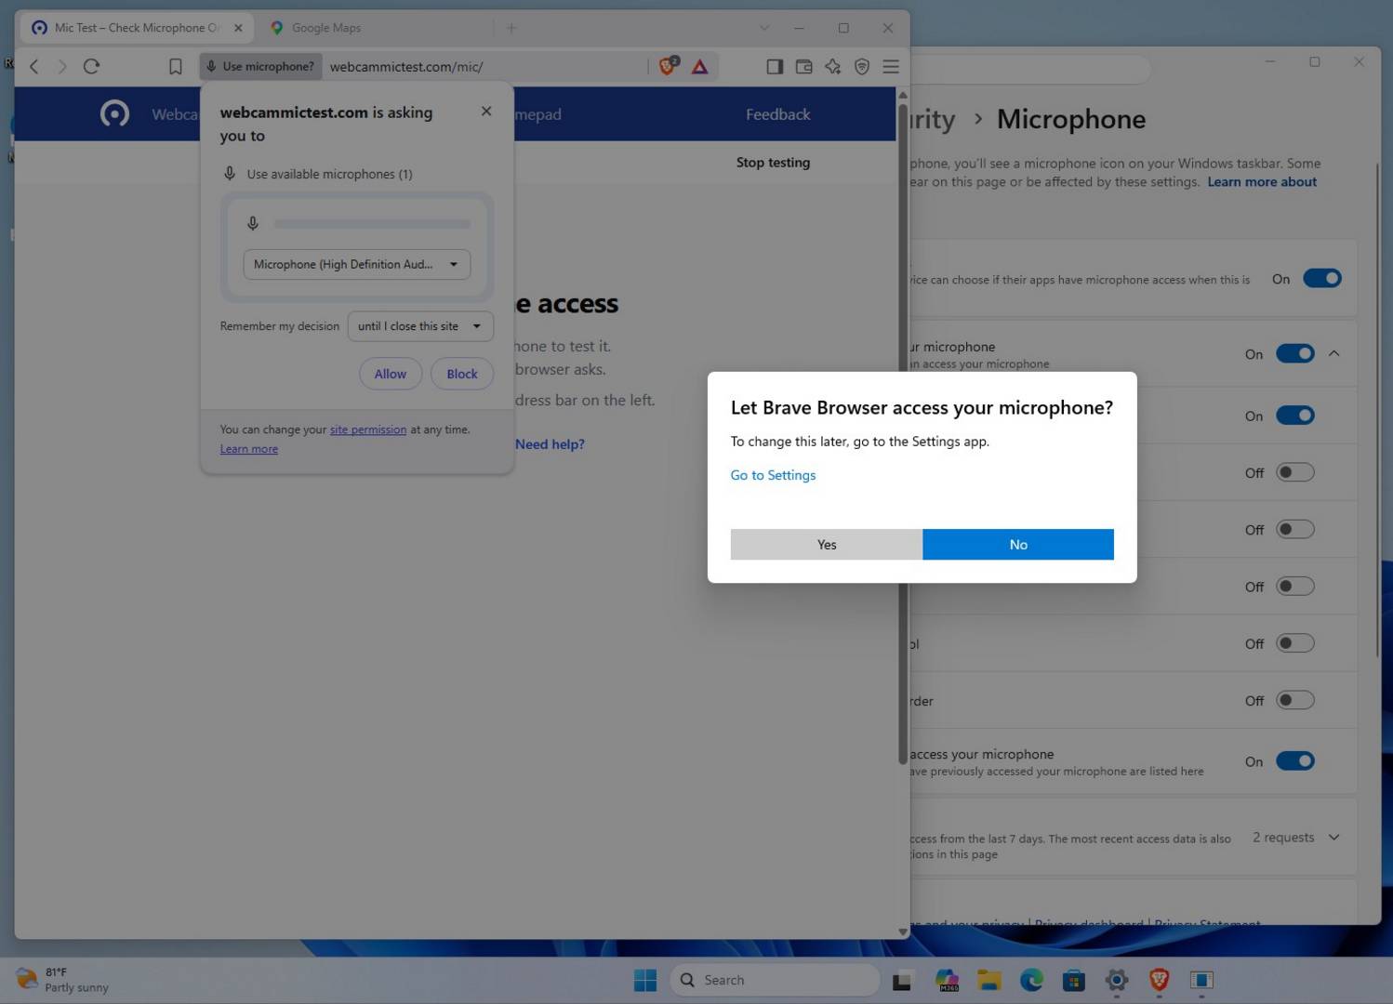Screen dimensions: 1393x1004
Task: Go back in Brave browser
Action: click(34, 66)
